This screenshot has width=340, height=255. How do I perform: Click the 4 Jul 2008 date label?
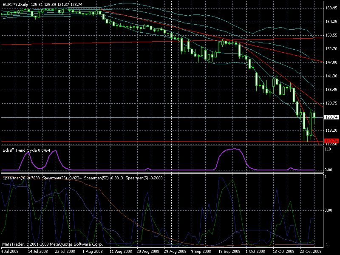[9, 252]
